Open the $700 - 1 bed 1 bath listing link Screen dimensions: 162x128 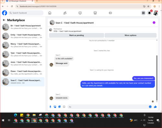(x=67, y=31)
